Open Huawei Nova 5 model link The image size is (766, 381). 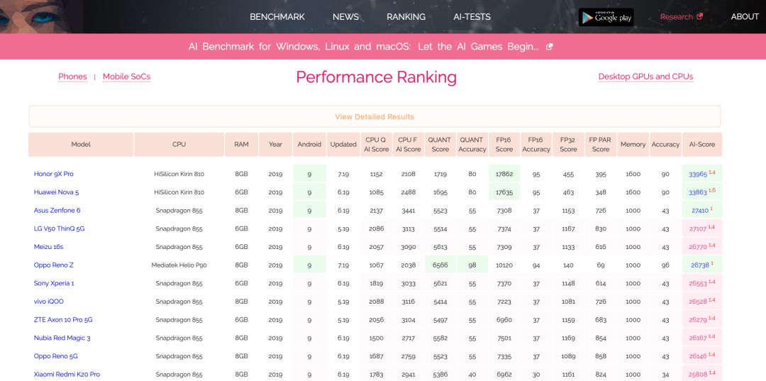point(56,192)
